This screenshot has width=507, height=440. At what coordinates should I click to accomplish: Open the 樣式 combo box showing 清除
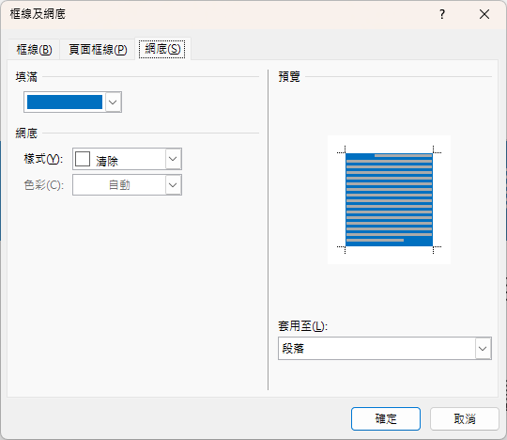point(127,159)
